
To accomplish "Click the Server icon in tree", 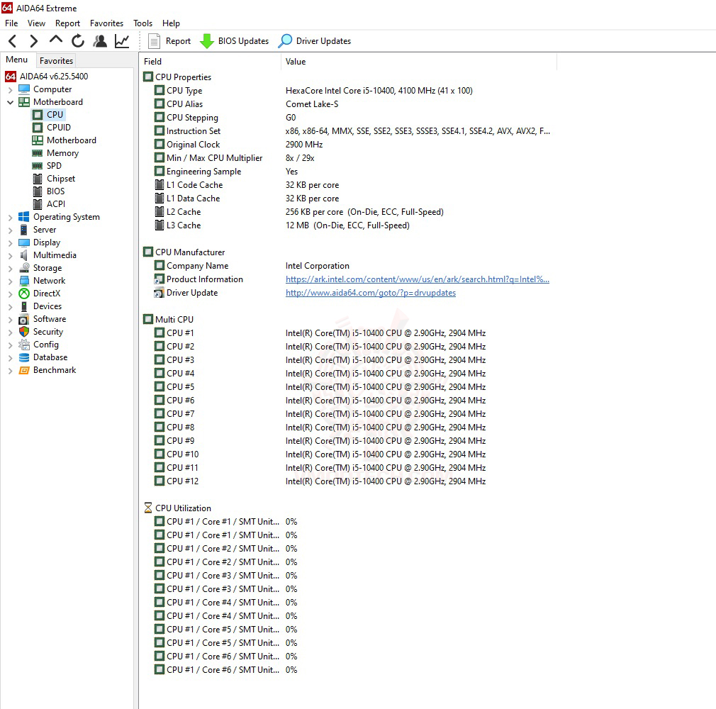I will 23,230.
